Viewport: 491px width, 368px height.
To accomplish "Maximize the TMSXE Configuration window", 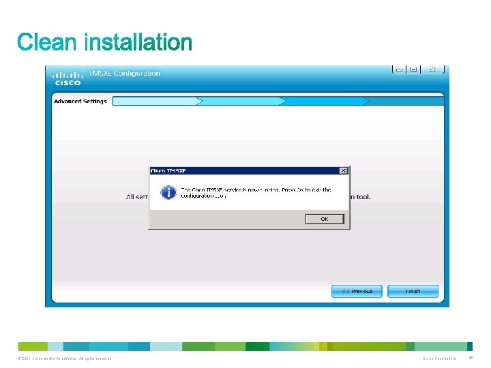I will tap(413, 70).
